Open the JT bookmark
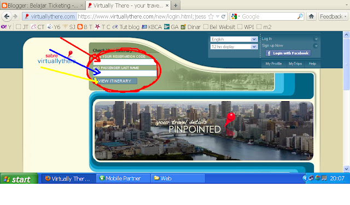This screenshot has width=350, height=205. (22, 27)
